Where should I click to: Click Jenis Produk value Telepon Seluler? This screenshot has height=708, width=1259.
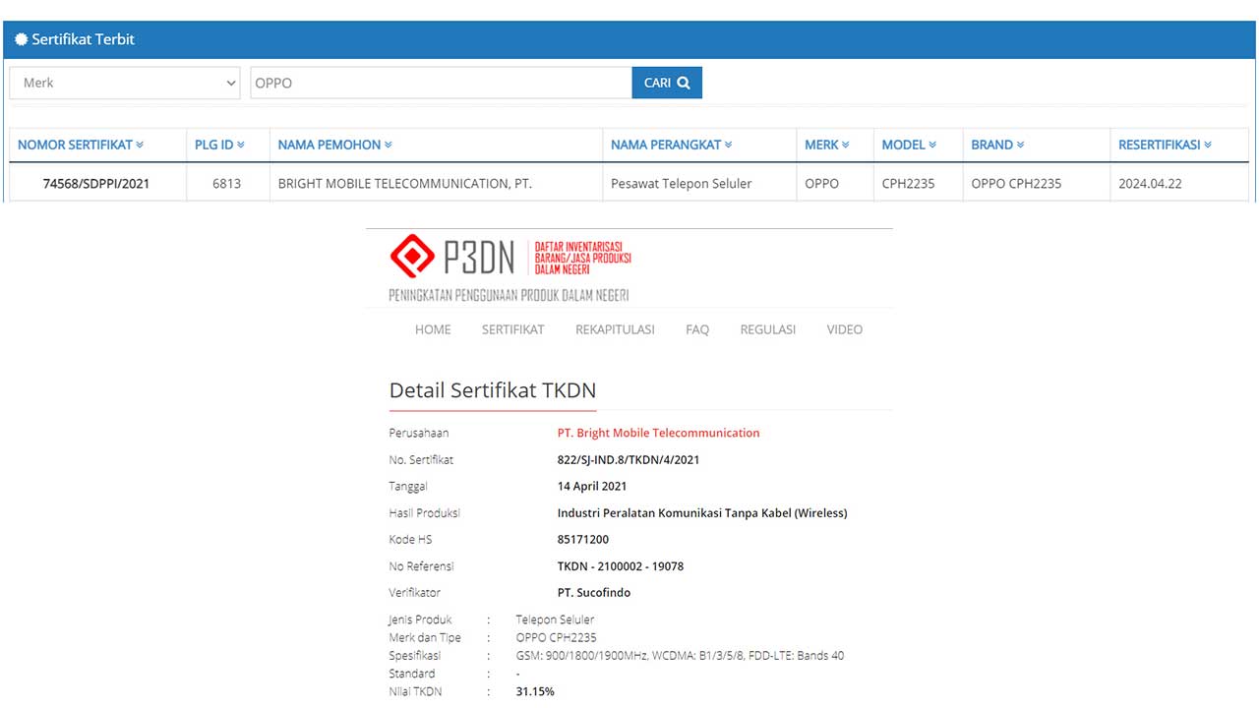coord(555,619)
